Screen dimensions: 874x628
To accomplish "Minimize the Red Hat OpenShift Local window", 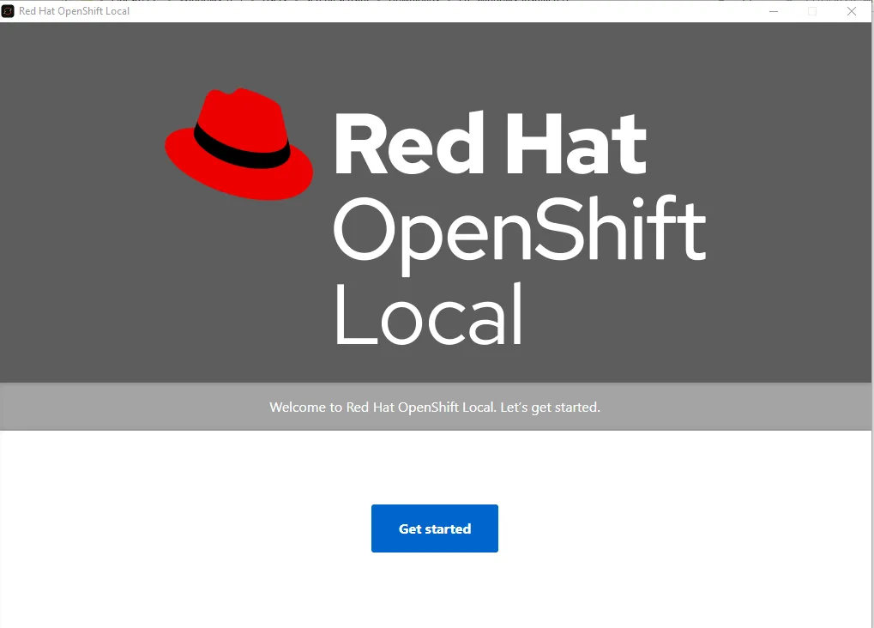I will (x=774, y=11).
